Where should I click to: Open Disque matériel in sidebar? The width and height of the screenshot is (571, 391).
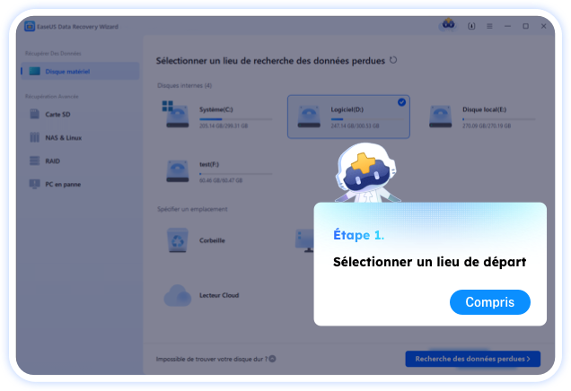(x=80, y=71)
